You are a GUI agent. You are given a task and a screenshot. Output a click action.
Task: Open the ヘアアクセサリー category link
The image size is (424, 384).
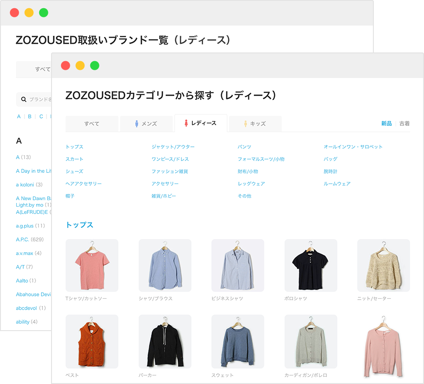pyautogui.click(x=83, y=184)
